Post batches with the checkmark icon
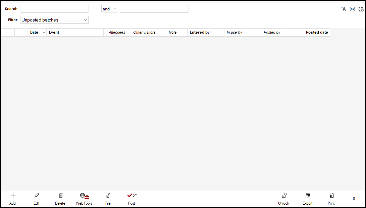The image size is (366, 208). click(x=132, y=196)
